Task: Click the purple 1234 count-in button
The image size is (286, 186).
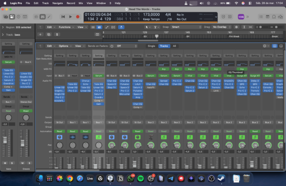Action: tap(241, 17)
